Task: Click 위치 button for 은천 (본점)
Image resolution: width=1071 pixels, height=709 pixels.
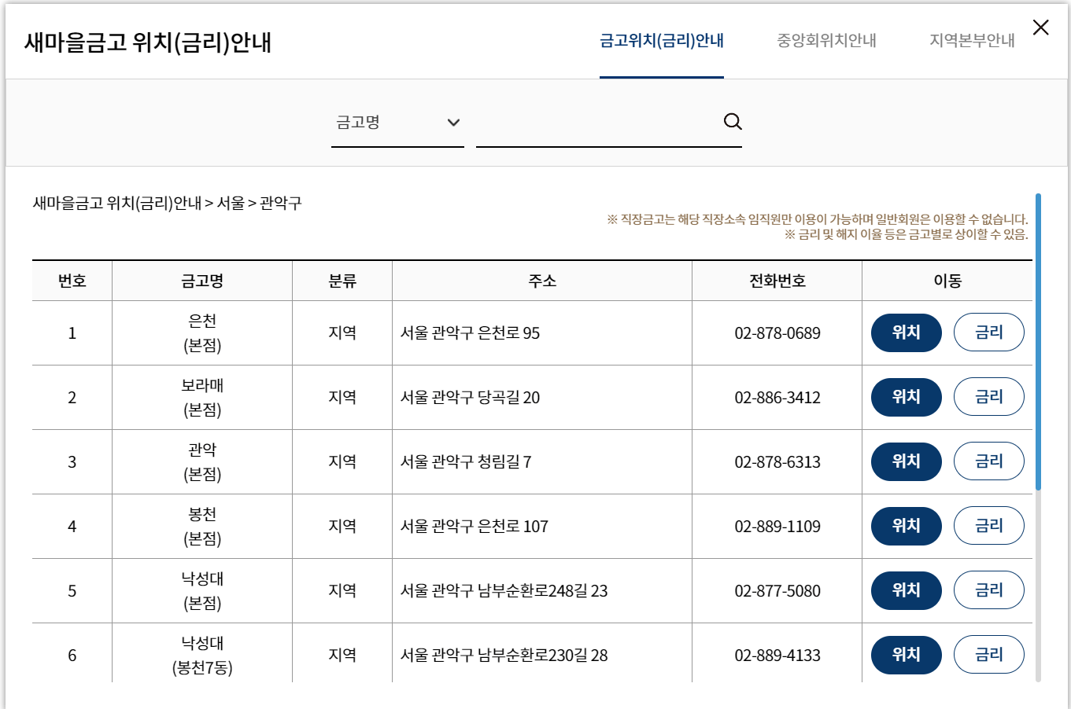Action: pos(907,332)
